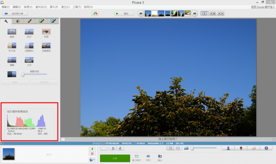276x164 pixels.
Task: Open the 編輯(E) Edit menu
Action: [x=17, y=7]
